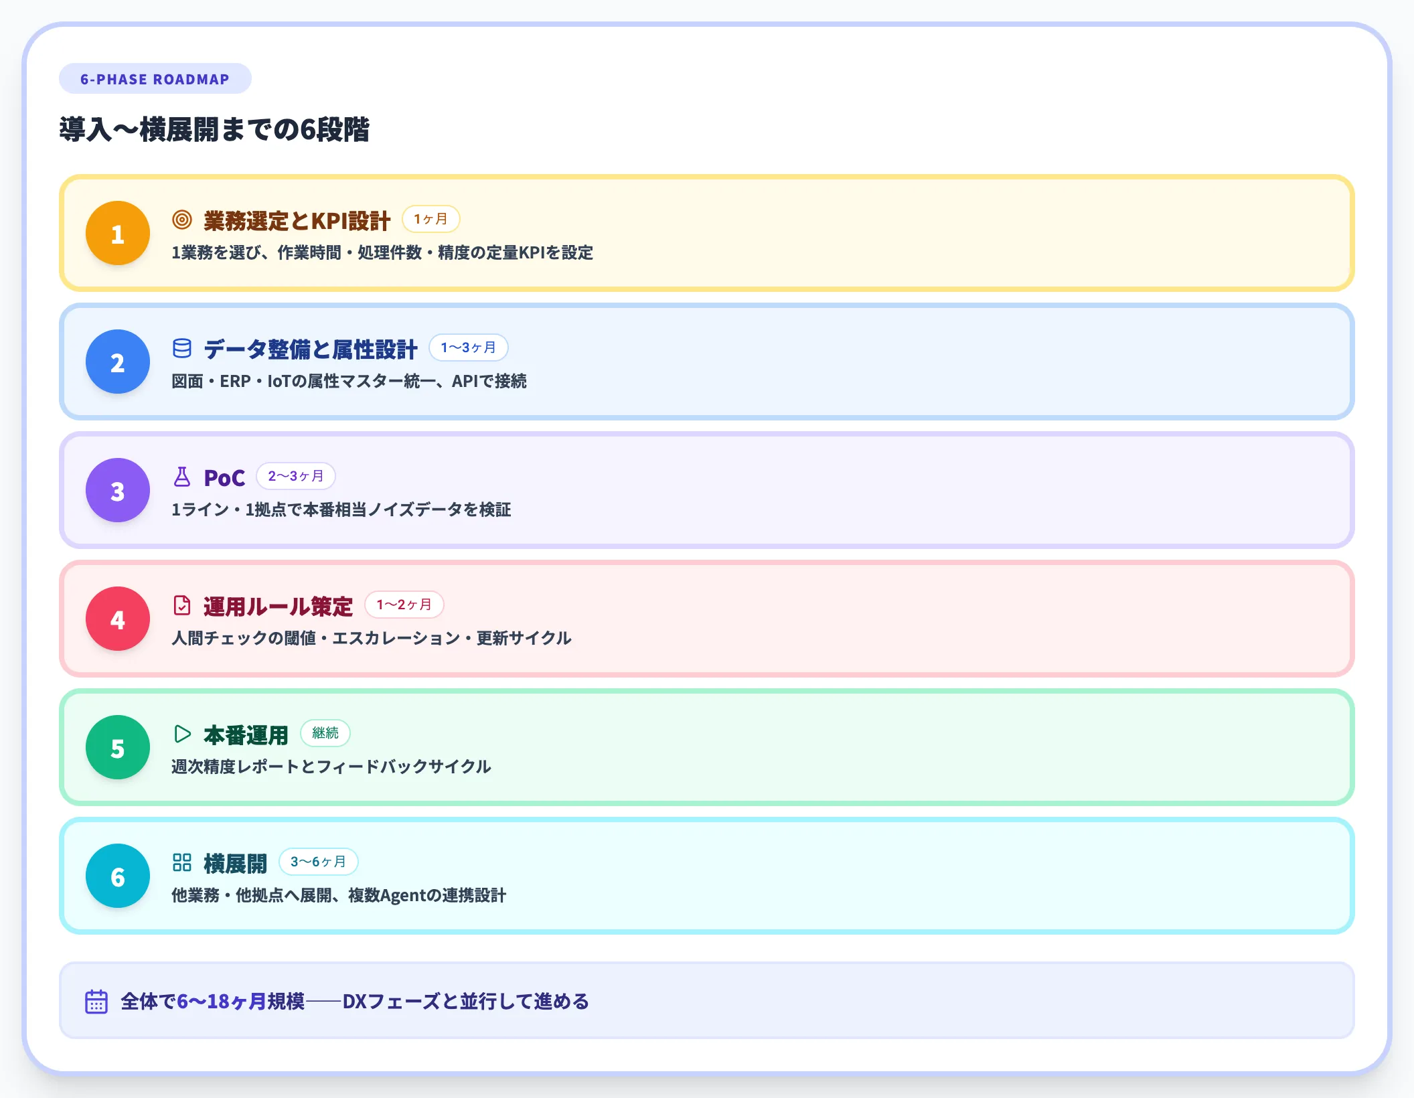Click the teal circle numbered 6
Screen dimensions: 1414x1098
click(117, 876)
